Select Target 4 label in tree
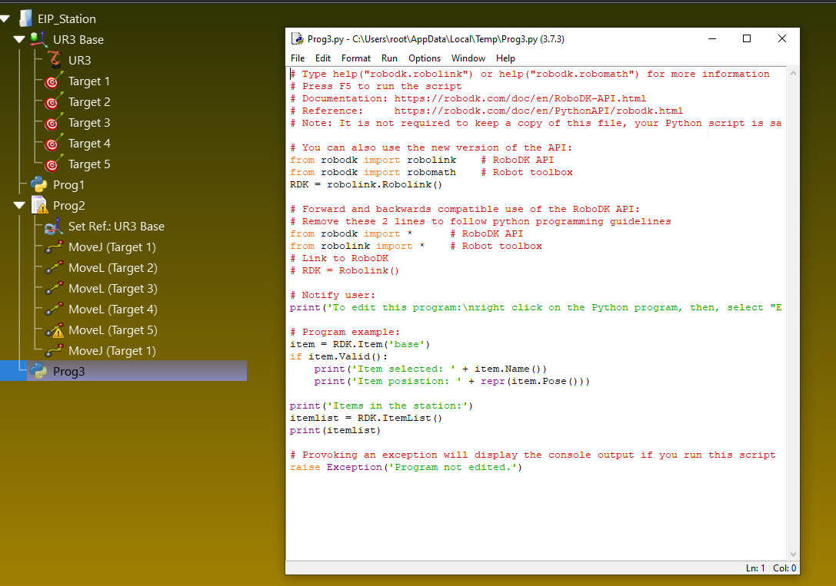This screenshot has height=586, width=836. pos(89,144)
